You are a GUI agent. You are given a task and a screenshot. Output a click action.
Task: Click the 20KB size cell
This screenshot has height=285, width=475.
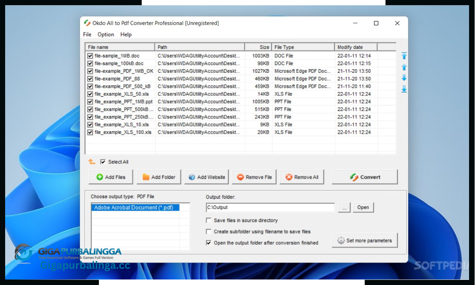(x=263, y=132)
